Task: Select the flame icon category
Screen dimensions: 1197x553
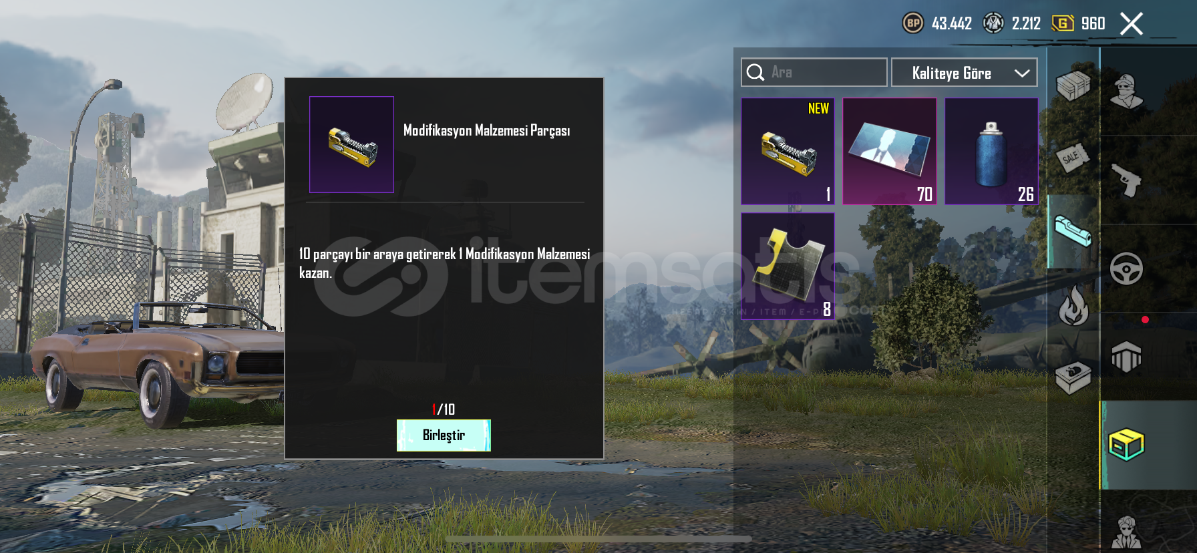Action: pyautogui.click(x=1073, y=305)
